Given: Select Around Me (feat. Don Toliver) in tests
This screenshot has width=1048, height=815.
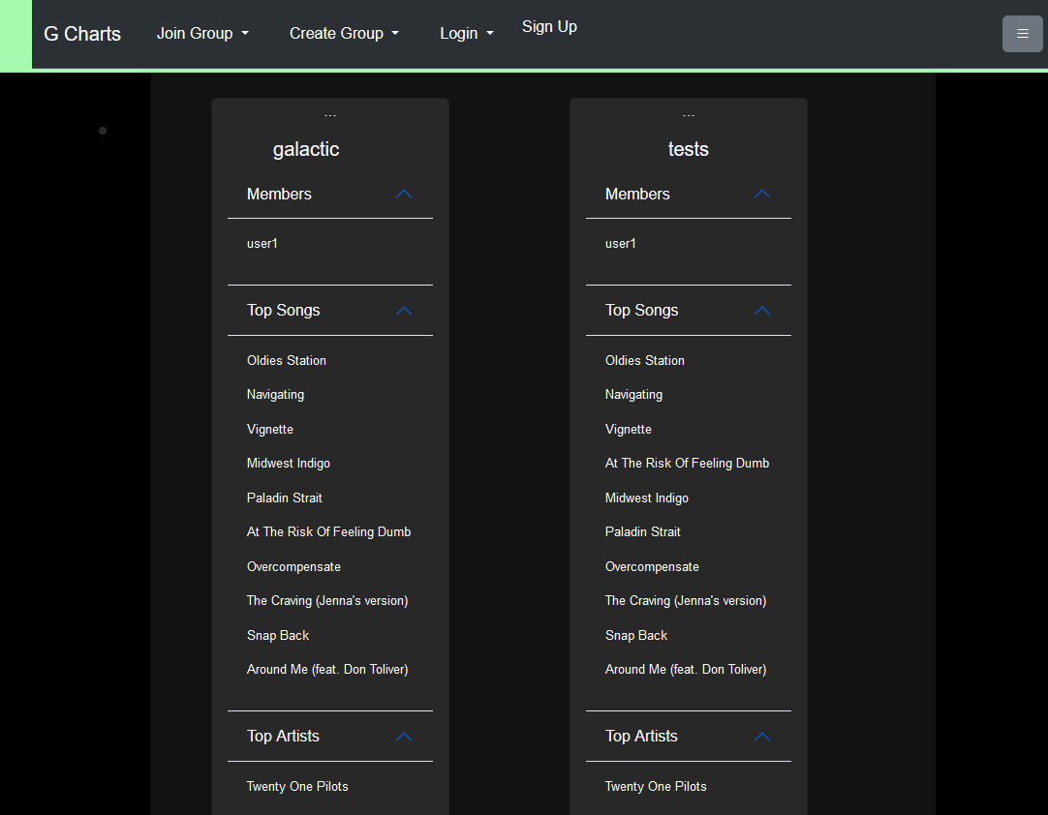Looking at the screenshot, I should point(686,670).
